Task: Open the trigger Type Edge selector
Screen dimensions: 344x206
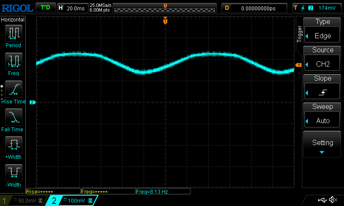Action: (322, 31)
